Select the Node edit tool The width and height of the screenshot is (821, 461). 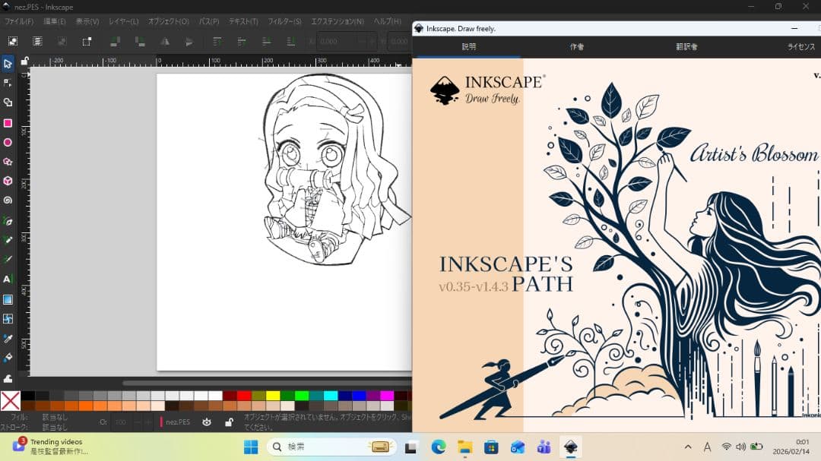pos(8,83)
